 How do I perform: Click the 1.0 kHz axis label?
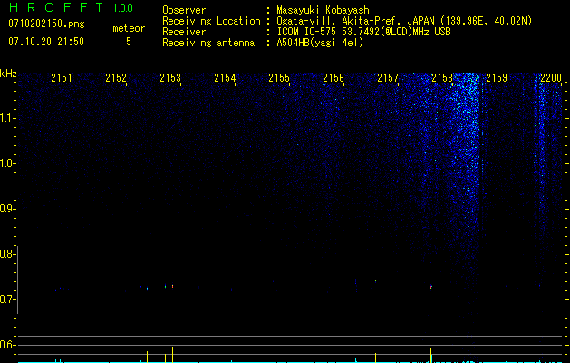[x=7, y=163]
